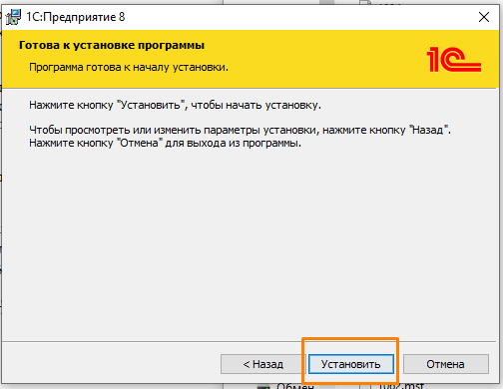The height and width of the screenshot is (389, 503).
Task: Click the red 1С logo in the header
Action: click(x=454, y=60)
